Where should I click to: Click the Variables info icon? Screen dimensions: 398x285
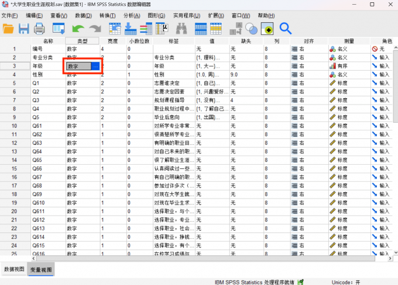146,29
